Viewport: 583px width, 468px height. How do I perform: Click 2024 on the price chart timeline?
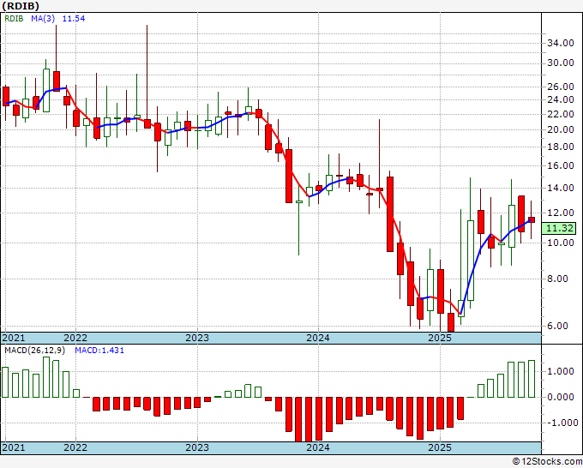(x=318, y=338)
